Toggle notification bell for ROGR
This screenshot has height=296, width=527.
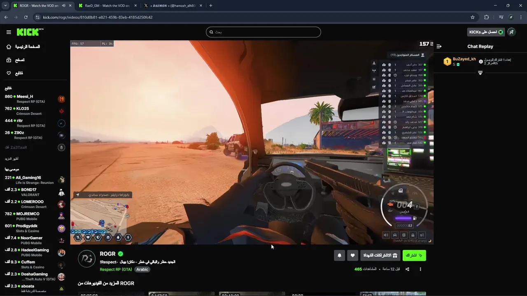pyautogui.click(x=339, y=255)
